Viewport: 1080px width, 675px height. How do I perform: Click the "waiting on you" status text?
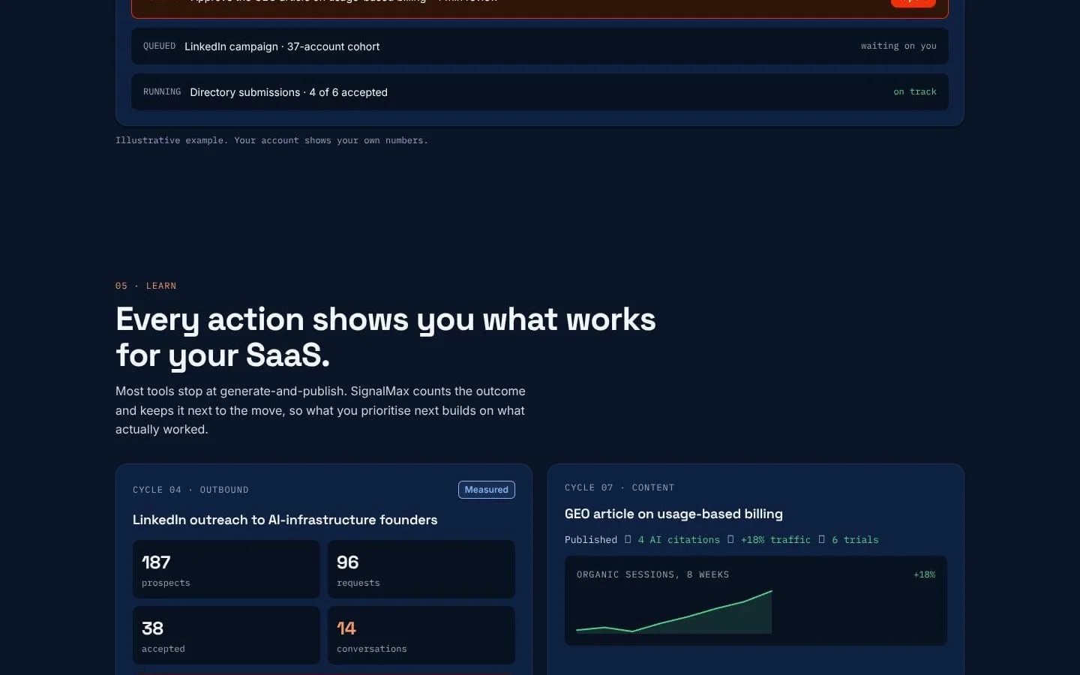pyautogui.click(x=898, y=46)
